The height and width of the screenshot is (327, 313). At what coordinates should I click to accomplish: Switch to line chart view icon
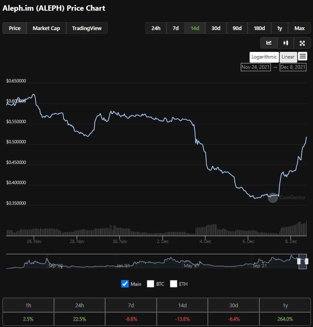(x=269, y=43)
